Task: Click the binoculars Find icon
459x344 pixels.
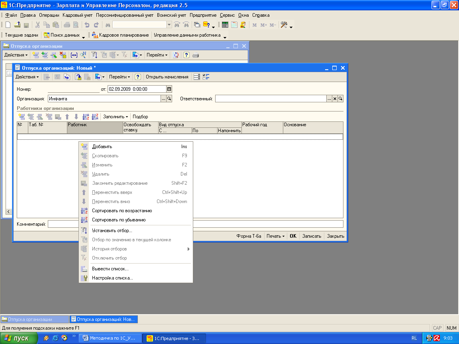Action: pos(108,25)
